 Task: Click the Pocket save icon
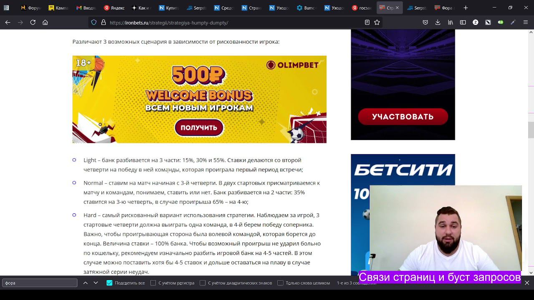pos(425,22)
